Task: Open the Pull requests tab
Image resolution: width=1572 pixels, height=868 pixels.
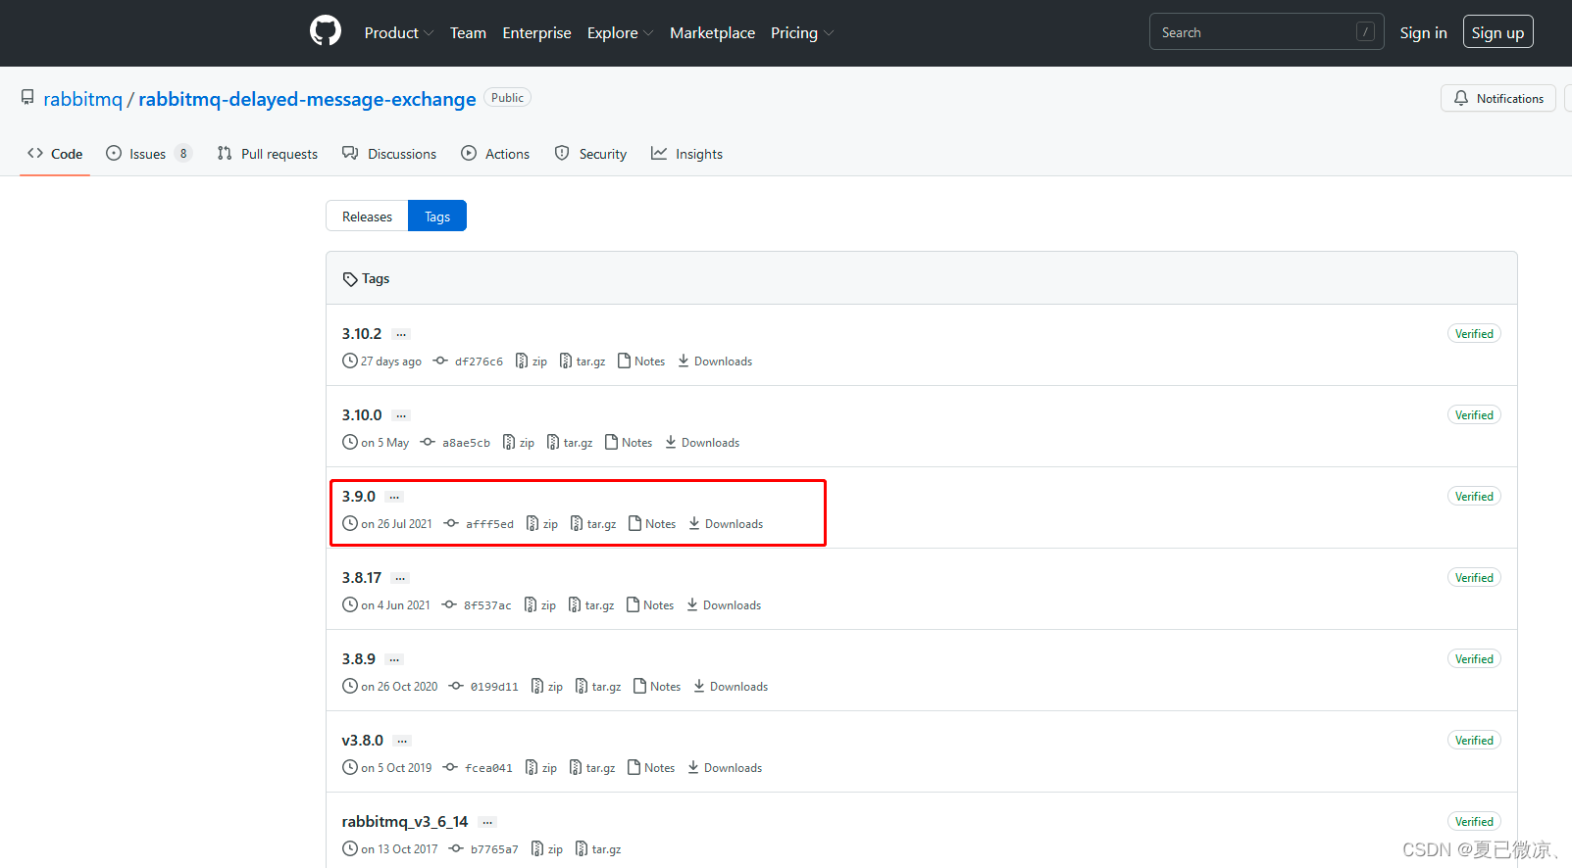Action: click(x=268, y=154)
